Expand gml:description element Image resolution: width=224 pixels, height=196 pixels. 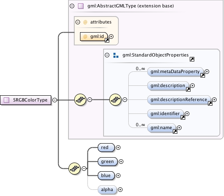pyautogui.click(x=192, y=85)
